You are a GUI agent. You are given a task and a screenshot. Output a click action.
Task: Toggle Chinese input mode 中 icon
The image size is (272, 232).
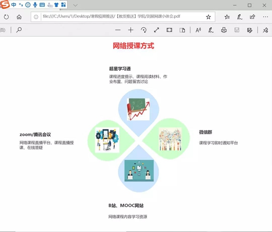pyautogui.click(x=14, y=5)
